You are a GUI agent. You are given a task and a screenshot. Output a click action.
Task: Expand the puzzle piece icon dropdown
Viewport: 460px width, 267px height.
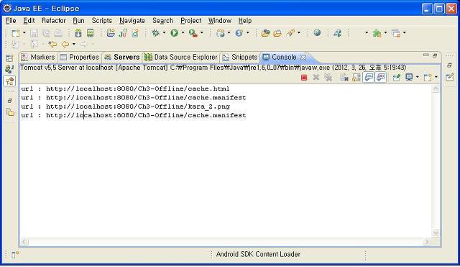point(385,33)
